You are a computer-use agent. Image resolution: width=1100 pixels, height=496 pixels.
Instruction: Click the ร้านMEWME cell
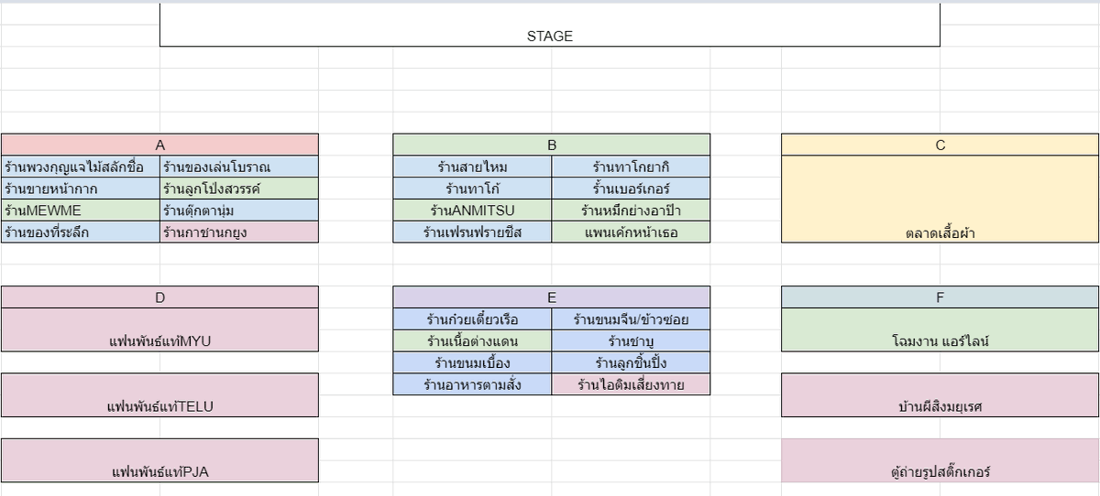(81, 210)
